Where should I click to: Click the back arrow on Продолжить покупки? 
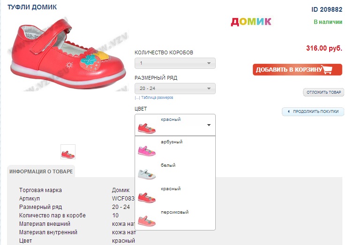(288, 111)
